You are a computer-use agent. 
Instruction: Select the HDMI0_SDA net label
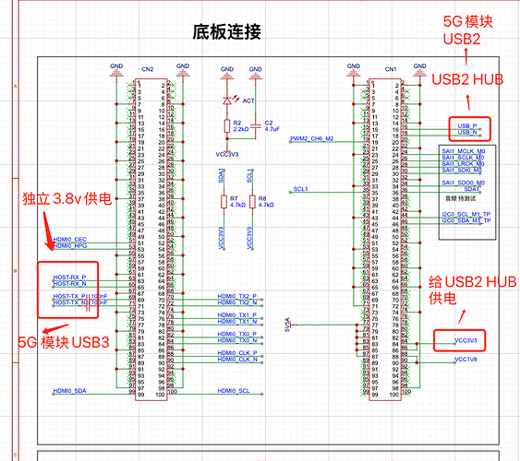[x=69, y=391]
